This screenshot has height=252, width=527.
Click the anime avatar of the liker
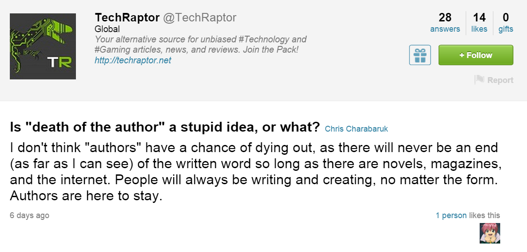[x=490, y=233]
